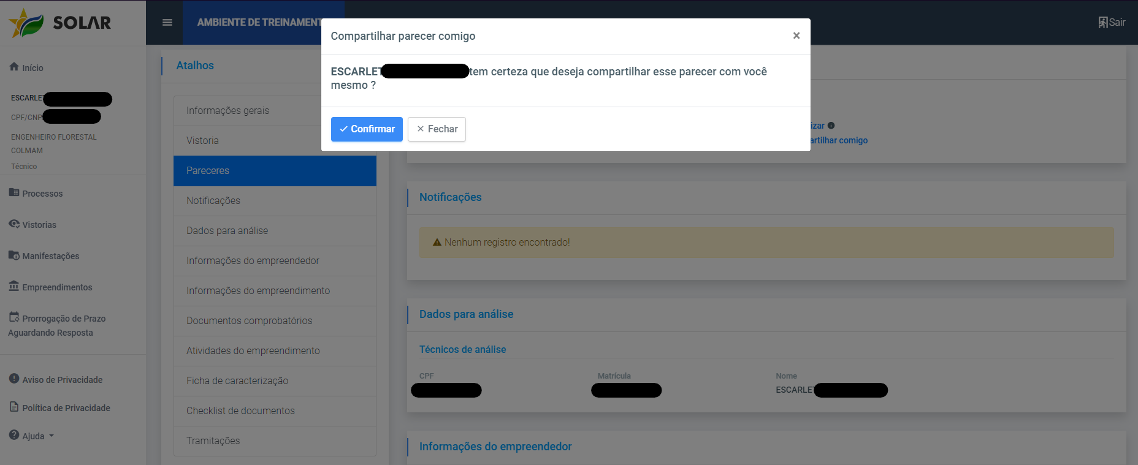Click the calendar icon beside Prorrogação de Prazo
This screenshot has width=1138, height=465.
pyautogui.click(x=14, y=317)
